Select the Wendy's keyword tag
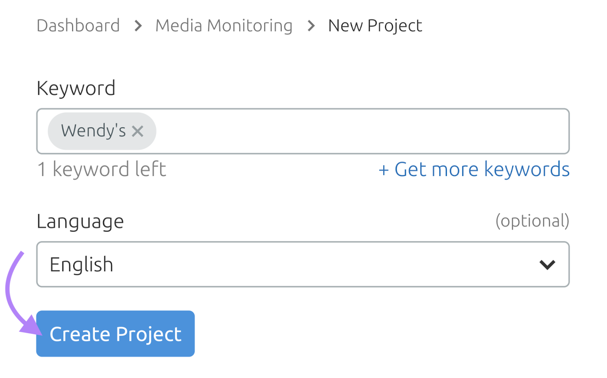Image resolution: width=607 pixels, height=378 pixels. tap(93, 131)
